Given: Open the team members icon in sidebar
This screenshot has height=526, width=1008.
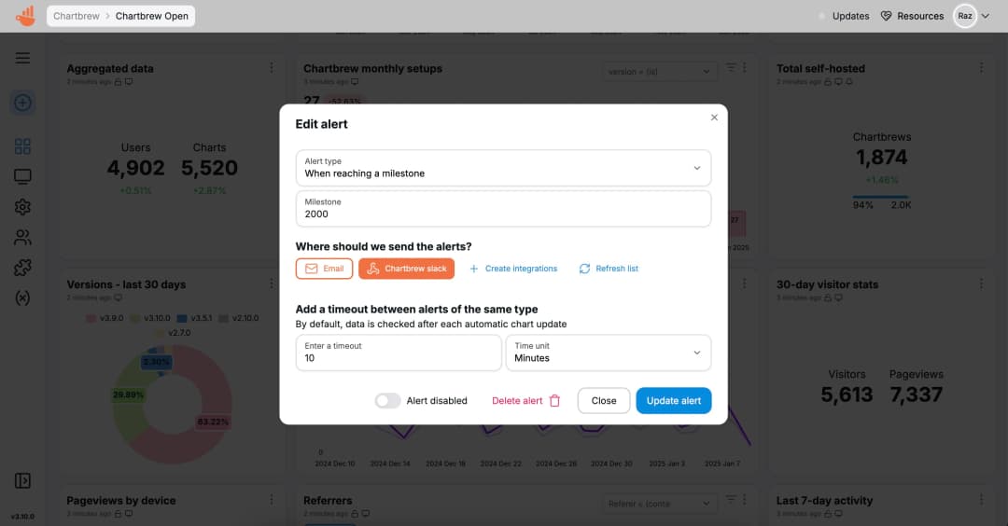Looking at the screenshot, I should coord(22,238).
